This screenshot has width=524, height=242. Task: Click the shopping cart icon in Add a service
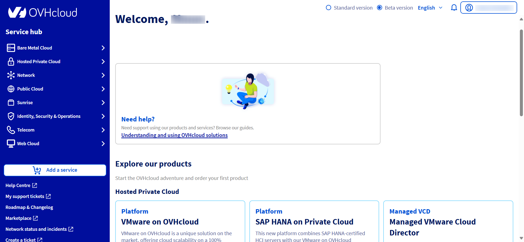tap(37, 170)
